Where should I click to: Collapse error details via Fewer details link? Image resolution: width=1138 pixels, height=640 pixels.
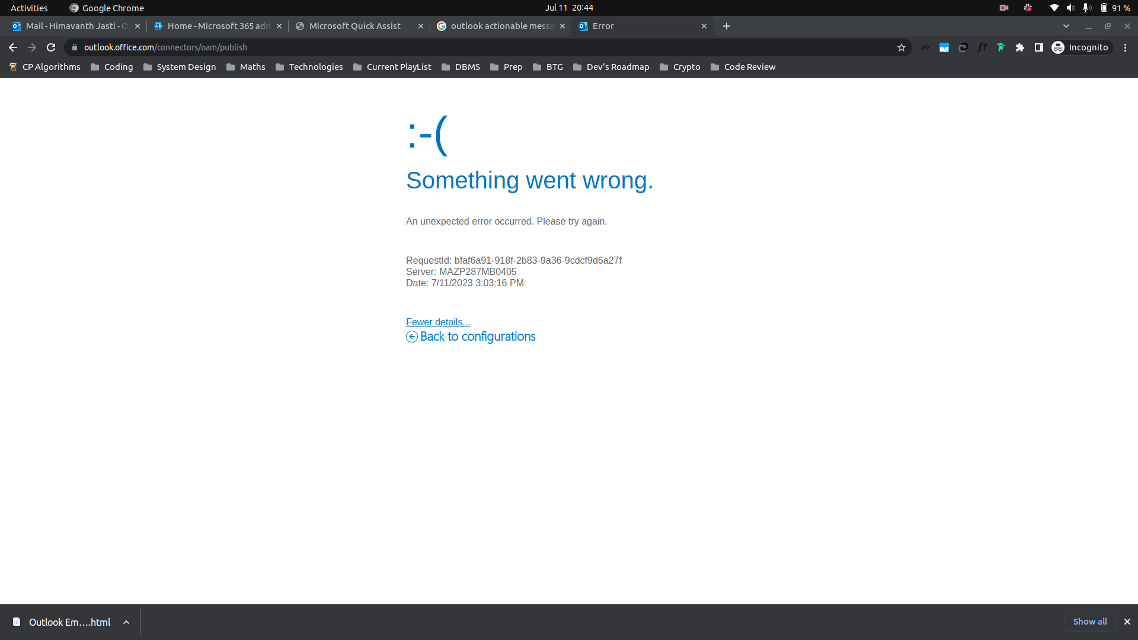(x=437, y=322)
